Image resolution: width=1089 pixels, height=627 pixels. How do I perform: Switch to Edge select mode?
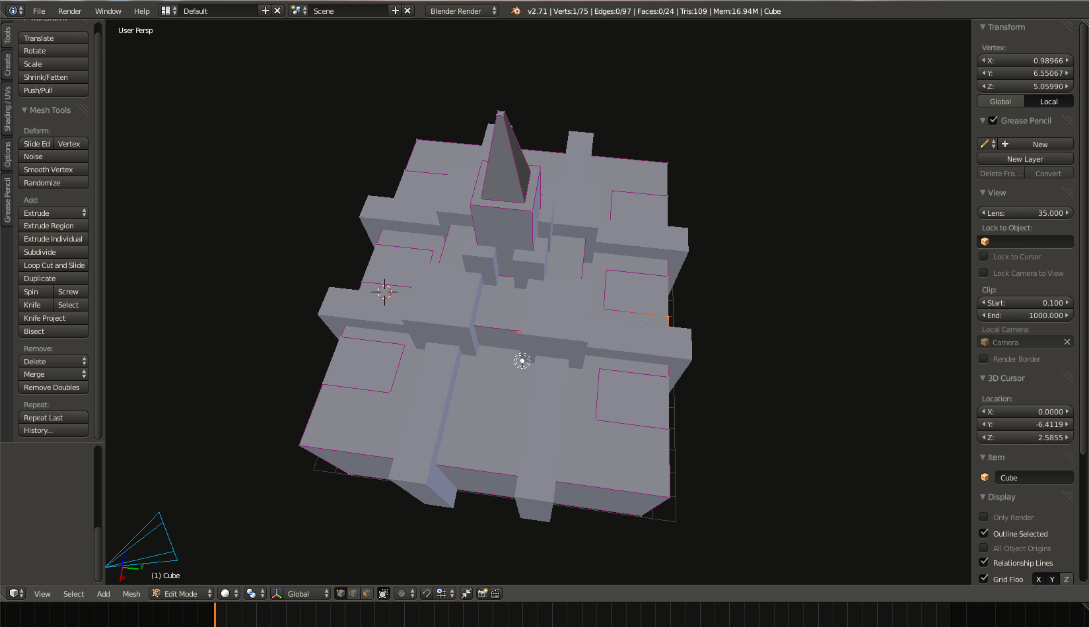point(353,593)
